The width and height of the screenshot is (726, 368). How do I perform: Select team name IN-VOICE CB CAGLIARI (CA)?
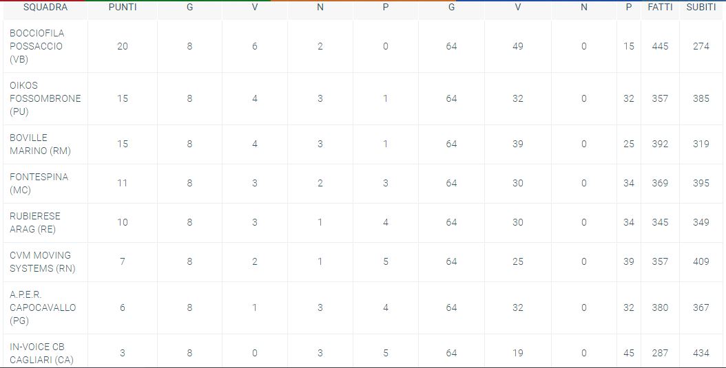tap(41, 353)
